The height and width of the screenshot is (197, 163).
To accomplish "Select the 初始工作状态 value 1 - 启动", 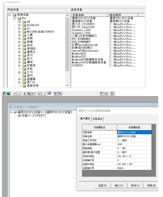I will pyautogui.click(x=134, y=140).
